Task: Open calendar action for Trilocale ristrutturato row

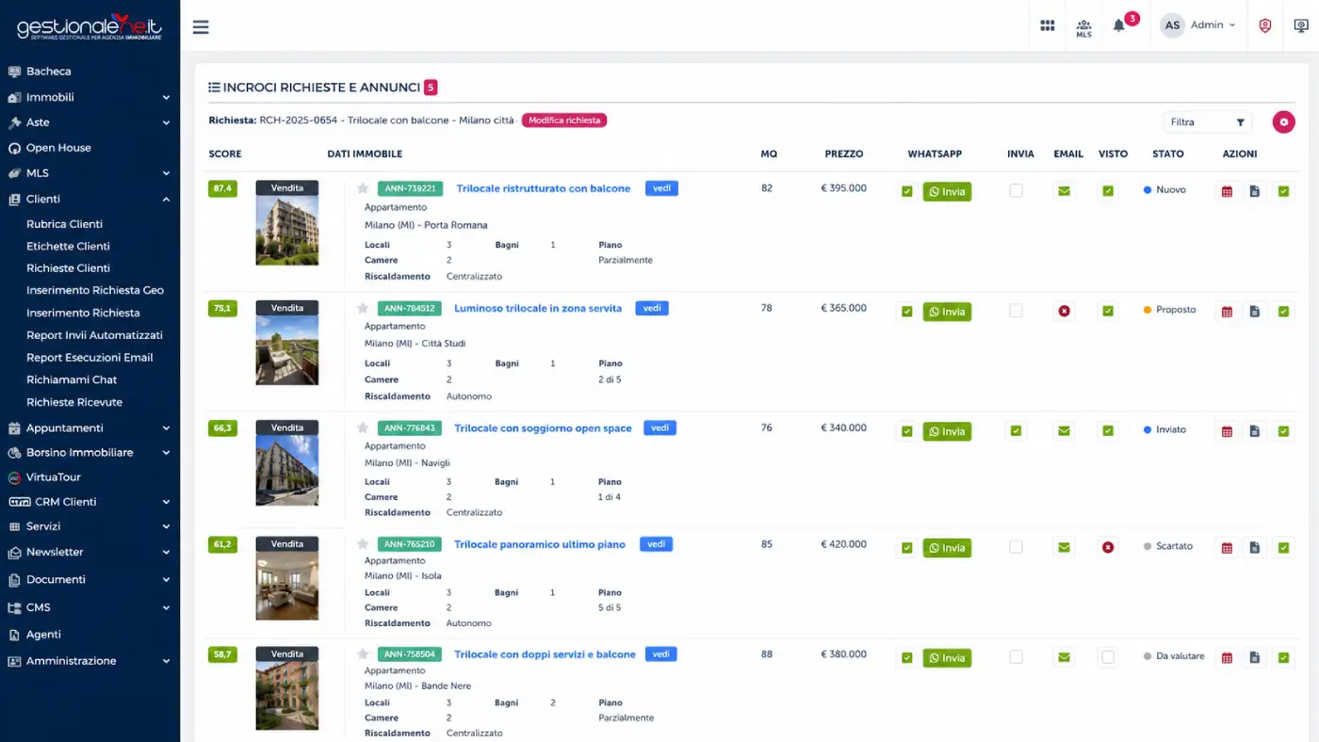Action: [x=1227, y=191]
